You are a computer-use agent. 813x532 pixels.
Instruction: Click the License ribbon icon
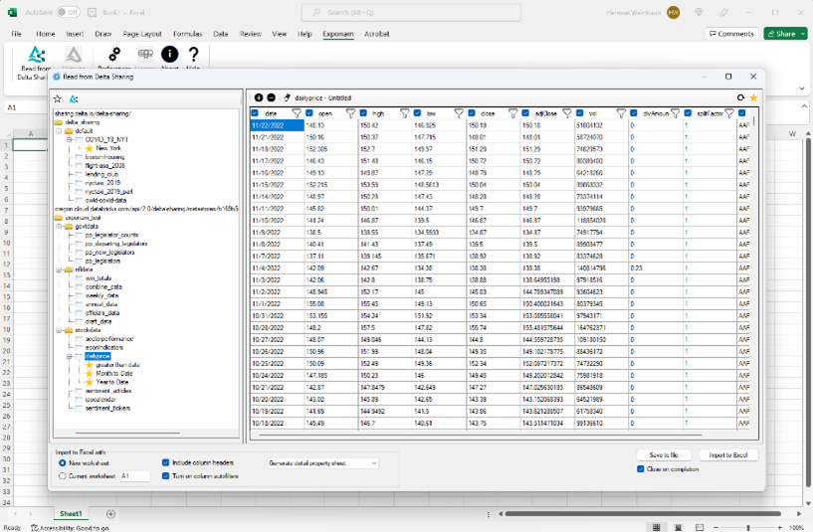tap(145, 54)
